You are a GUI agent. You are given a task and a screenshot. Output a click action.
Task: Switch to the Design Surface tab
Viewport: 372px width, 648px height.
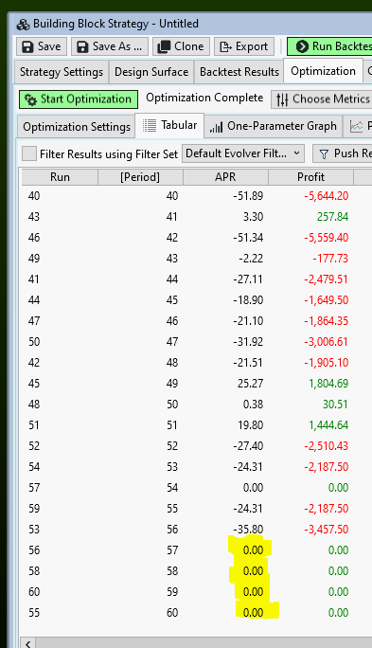click(151, 72)
